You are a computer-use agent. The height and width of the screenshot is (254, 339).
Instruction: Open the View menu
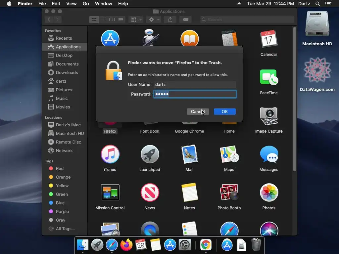click(72, 4)
